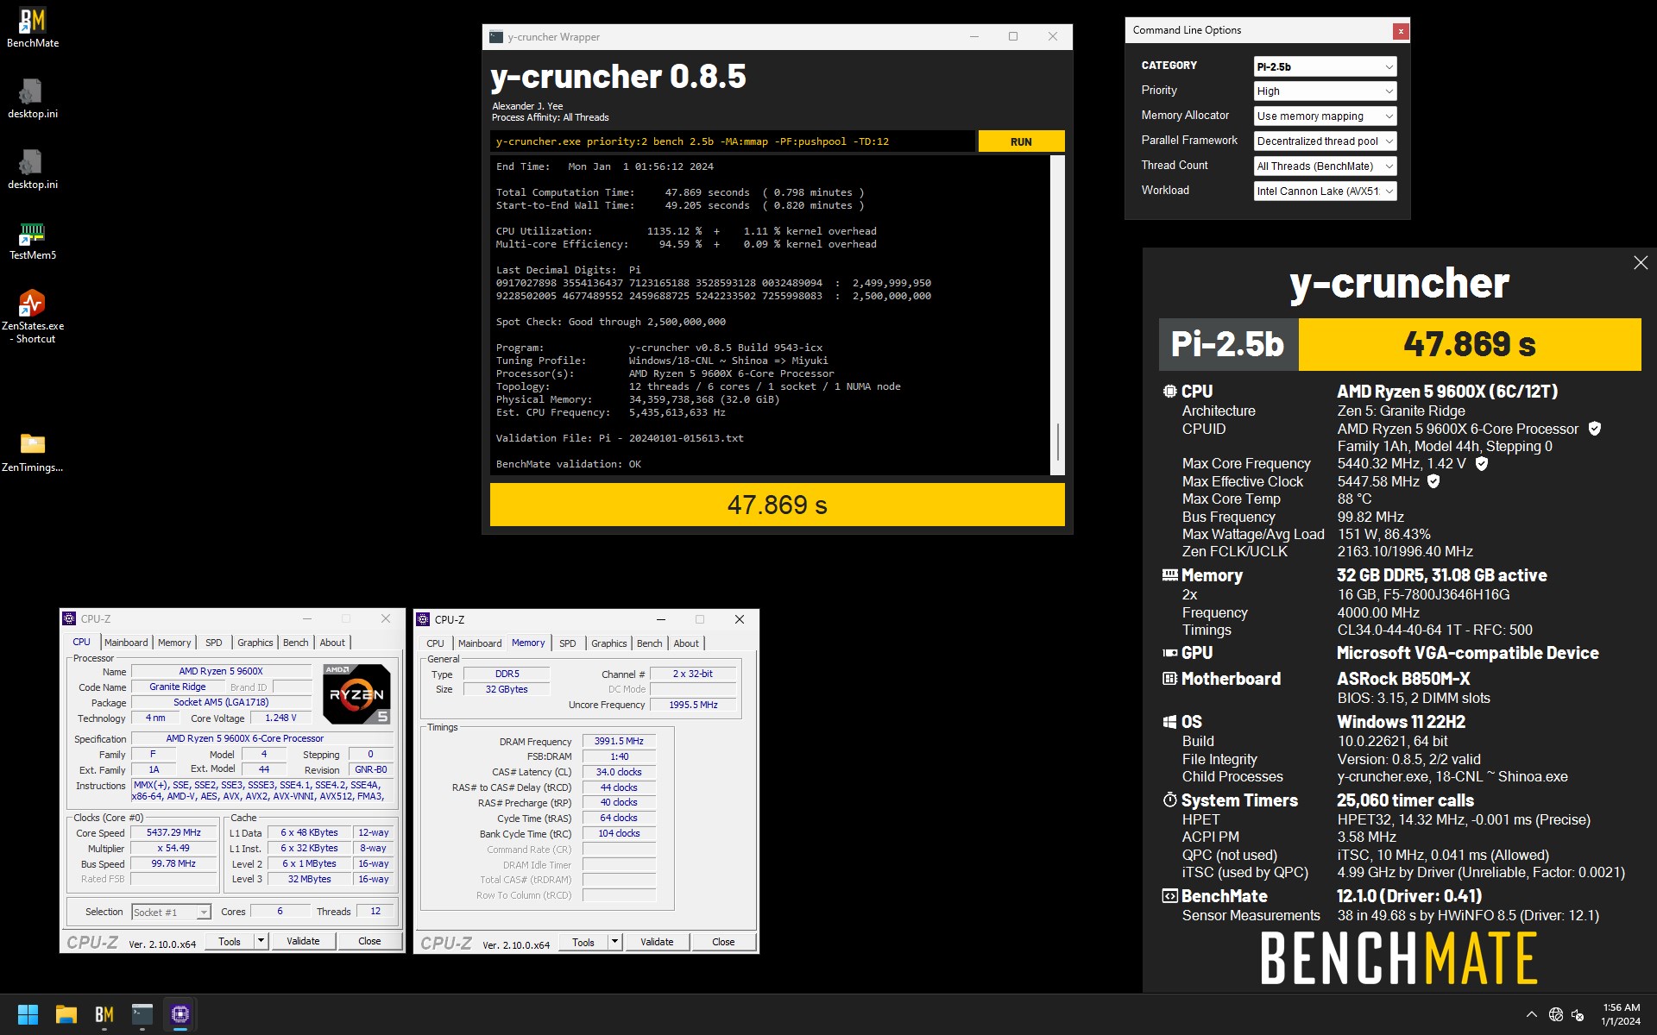
Task: Click the yellow 47.869 s result bar
Action: coord(777,505)
